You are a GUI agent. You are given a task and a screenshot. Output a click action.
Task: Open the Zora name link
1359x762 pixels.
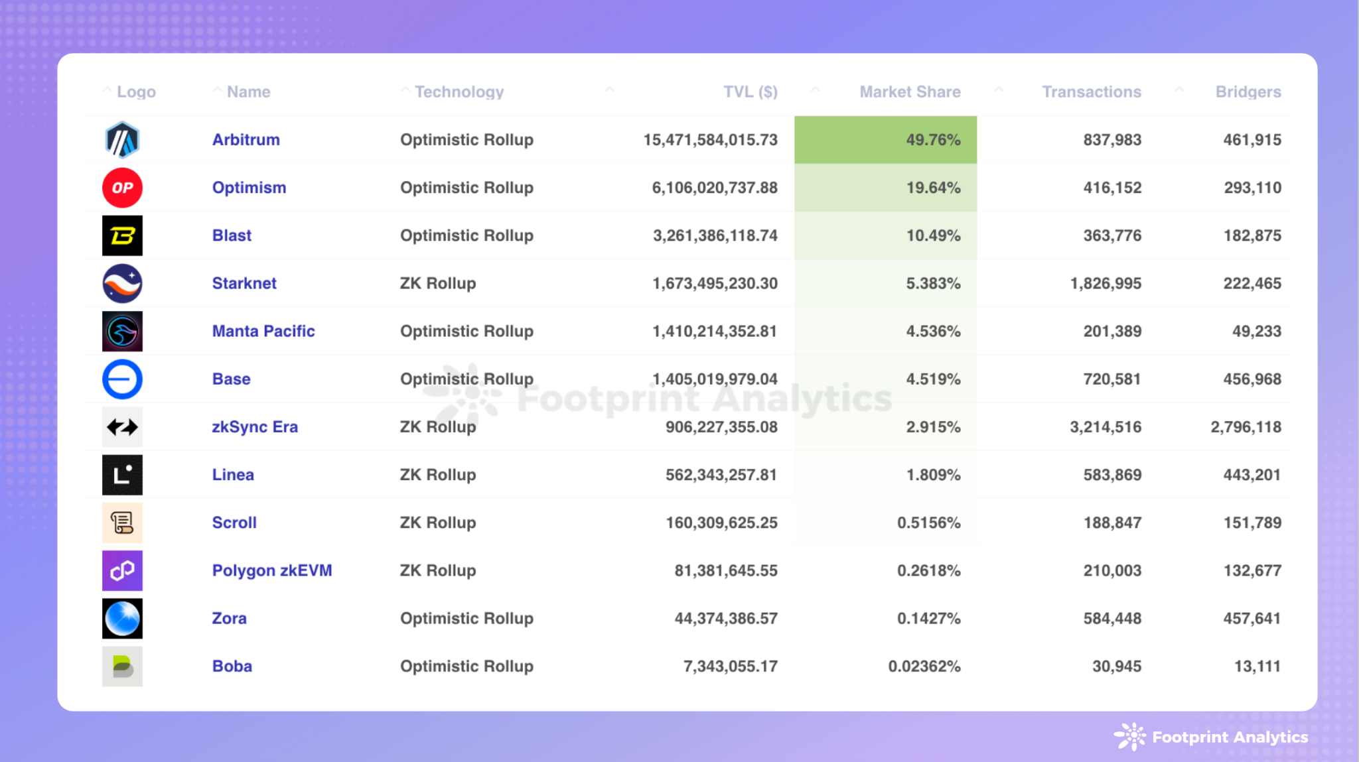(229, 618)
